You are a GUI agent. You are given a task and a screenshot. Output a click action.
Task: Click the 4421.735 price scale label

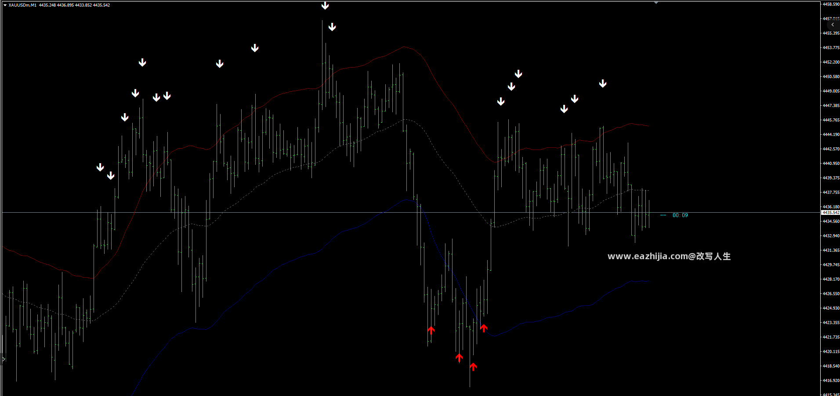click(831, 337)
